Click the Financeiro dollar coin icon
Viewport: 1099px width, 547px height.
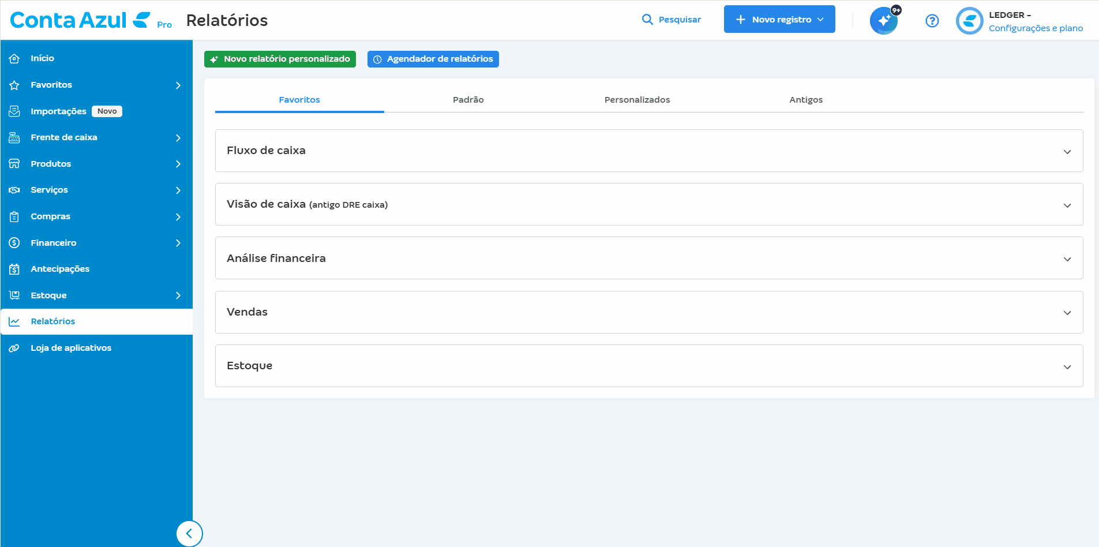pyautogui.click(x=14, y=243)
